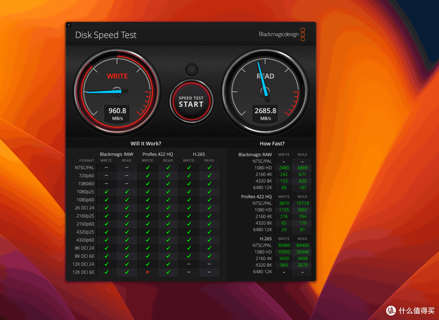This screenshot has width=439, height=320.
Task: Click the 1080i60 format row label
Action: tap(86, 184)
